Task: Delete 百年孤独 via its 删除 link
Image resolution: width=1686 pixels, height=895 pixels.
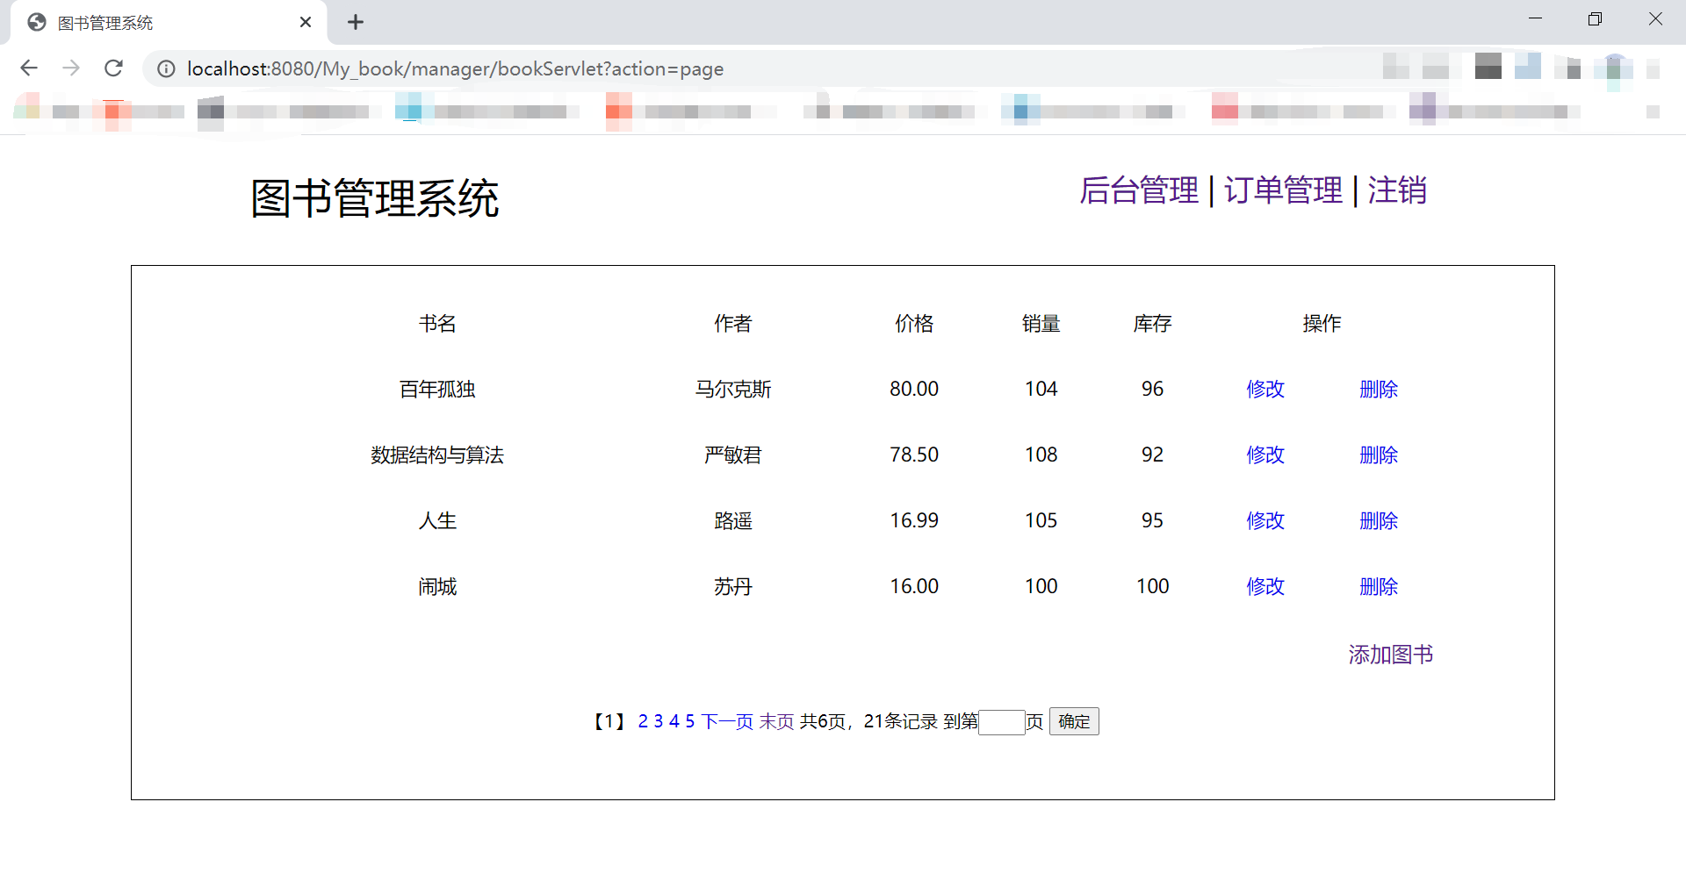Action: [1379, 389]
